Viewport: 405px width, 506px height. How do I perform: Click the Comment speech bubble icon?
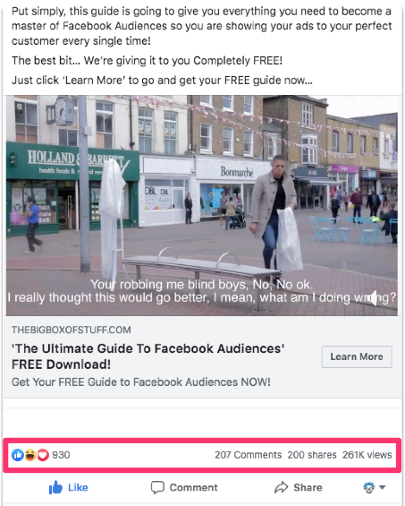click(x=157, y=487)
